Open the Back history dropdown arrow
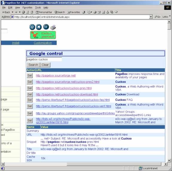 [13, 12]
